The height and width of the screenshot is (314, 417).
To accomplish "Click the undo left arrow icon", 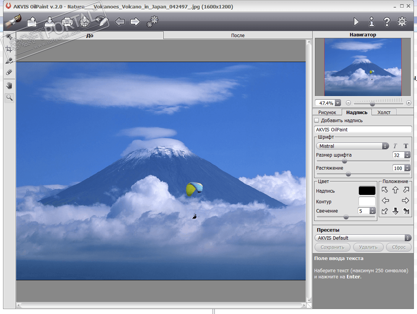I will (x=120, y=22).
